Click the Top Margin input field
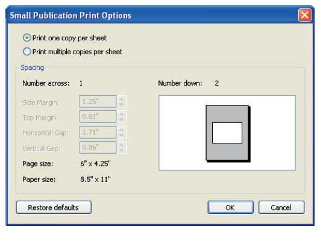The image size is (320, 232). [98, 116]
